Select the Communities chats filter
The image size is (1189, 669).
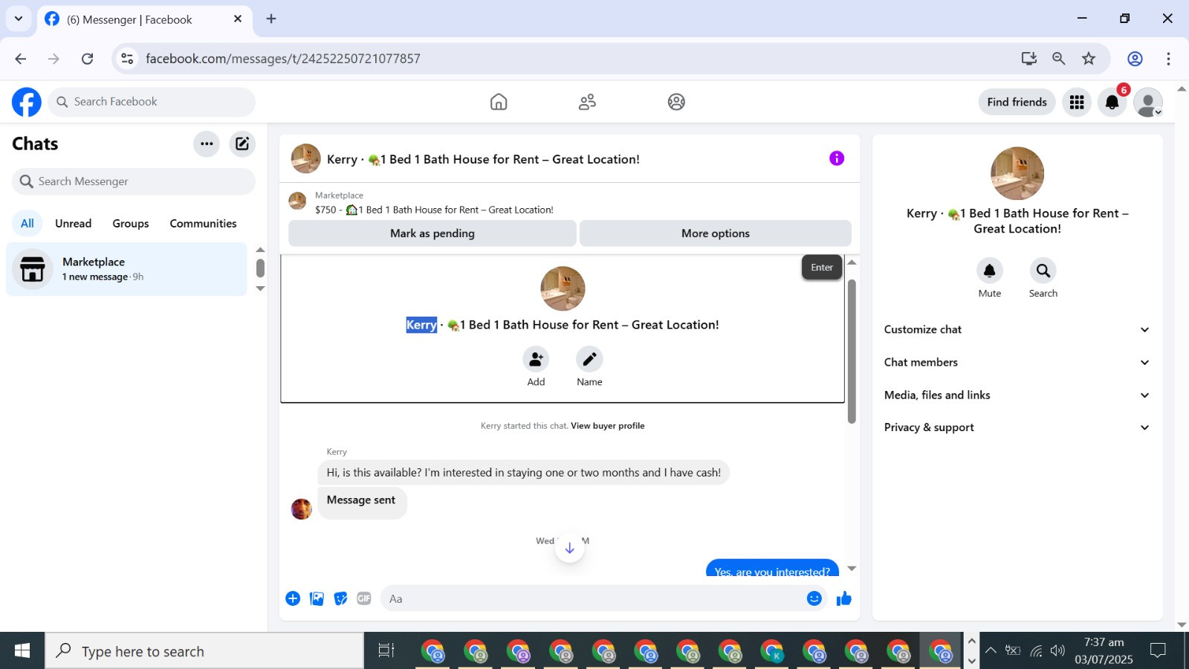pyautogui.click(x=203, y=223)
